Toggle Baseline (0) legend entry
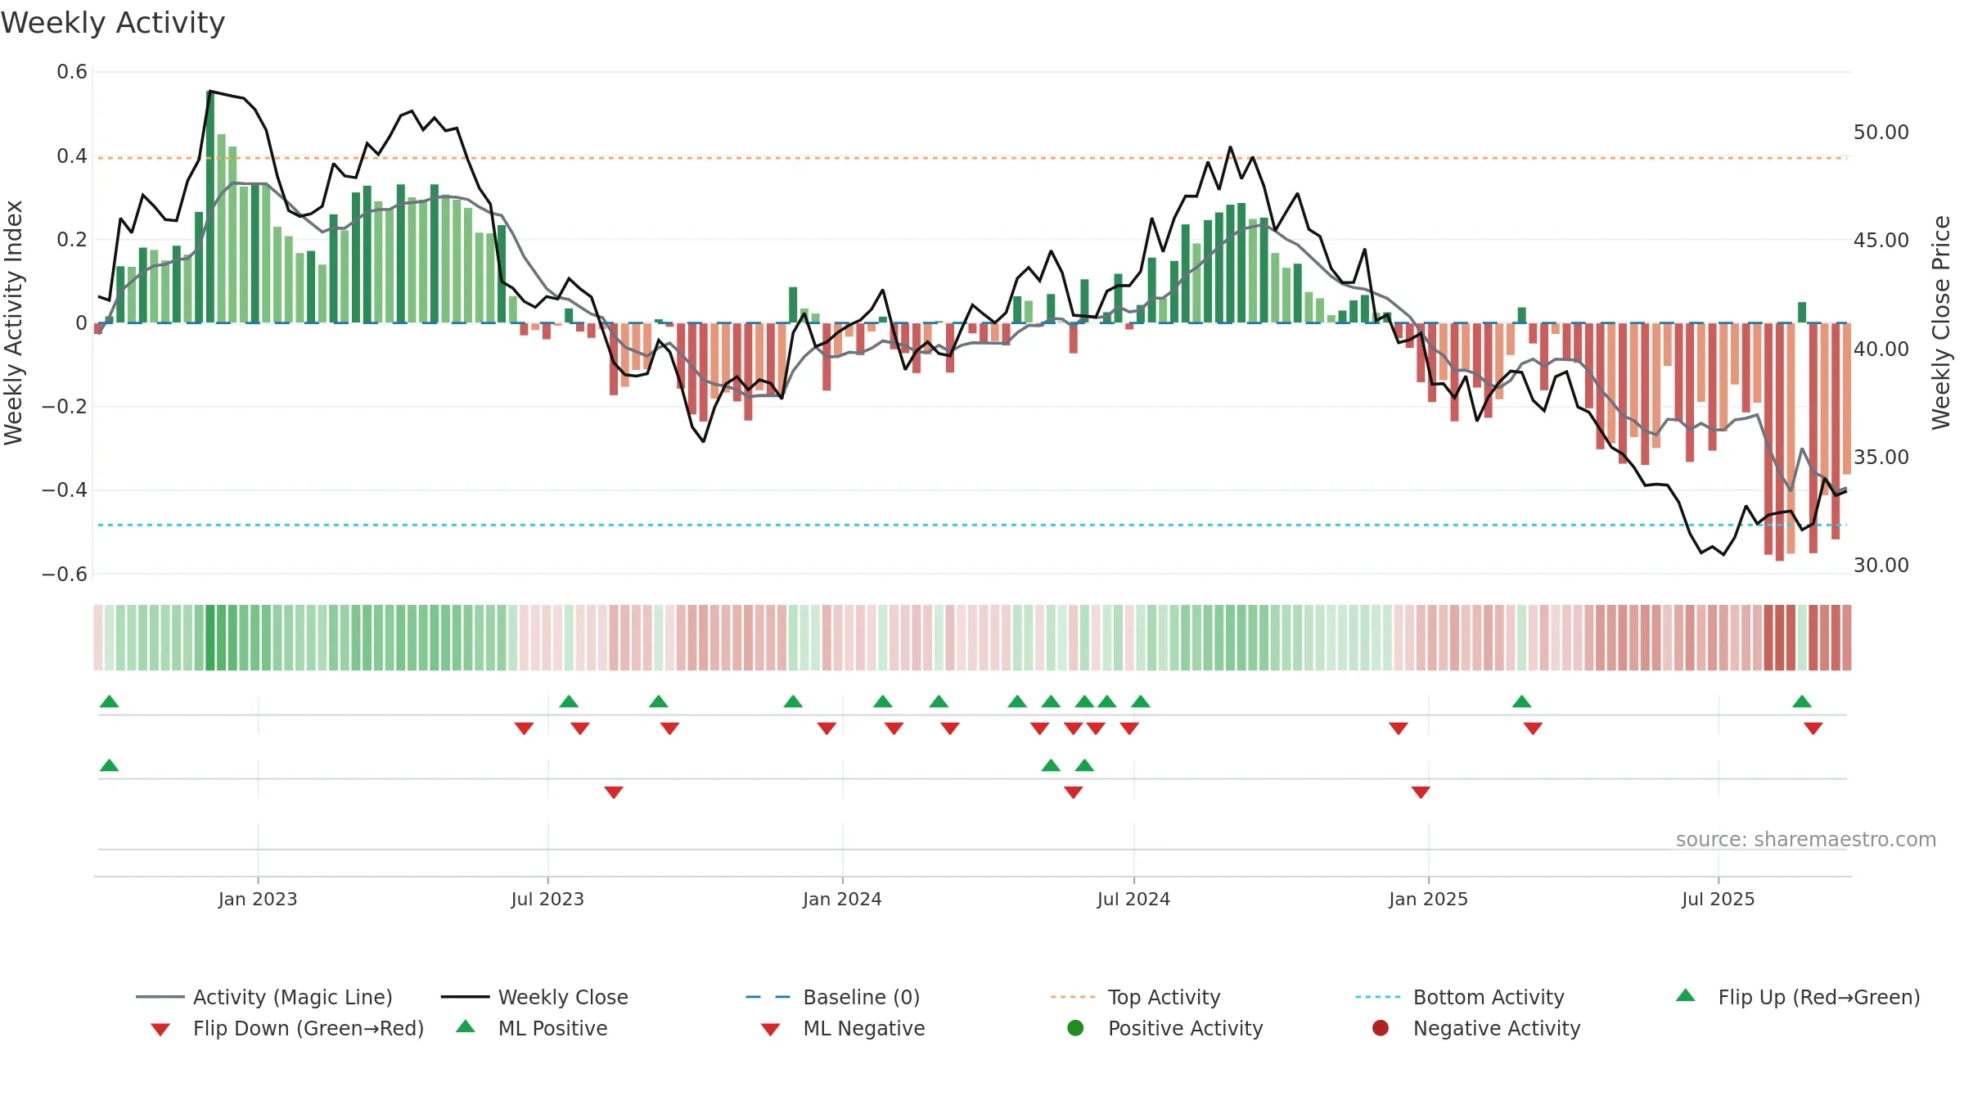The image size is (1964, 1105). pos(833,997)
